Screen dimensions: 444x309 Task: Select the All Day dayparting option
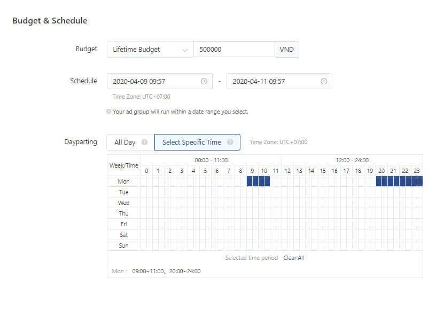click(126, 142)
